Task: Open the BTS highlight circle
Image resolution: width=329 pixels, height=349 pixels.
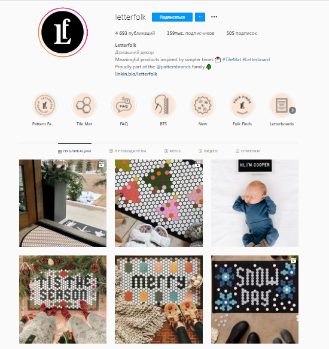Action: coord(163,106)
